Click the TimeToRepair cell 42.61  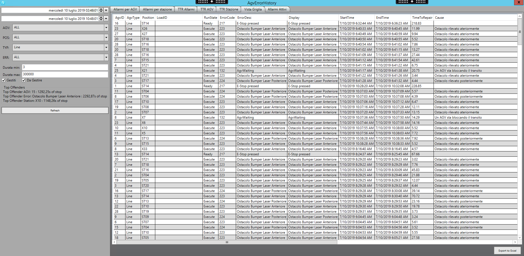coord(422,60)
